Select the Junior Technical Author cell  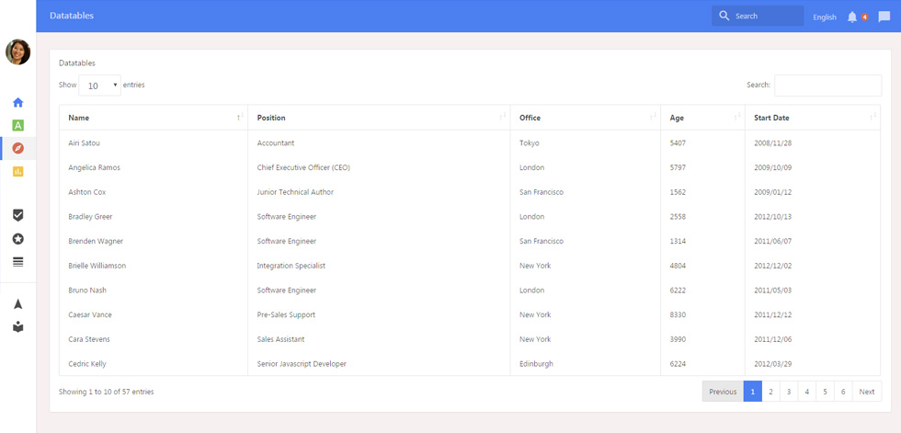point(379,192)
